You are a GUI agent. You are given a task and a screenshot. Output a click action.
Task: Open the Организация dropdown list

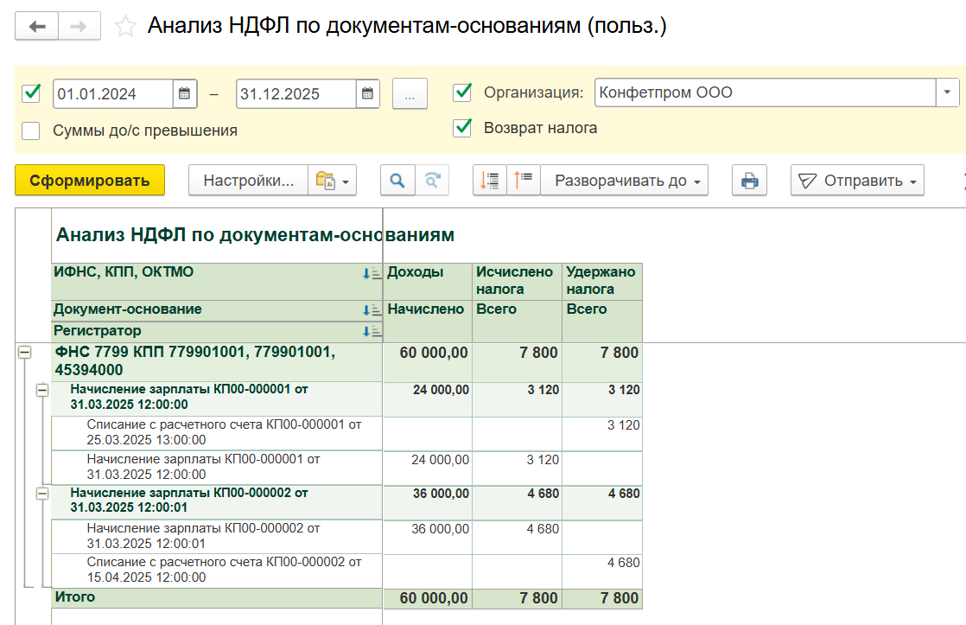(x=948, y=92)
